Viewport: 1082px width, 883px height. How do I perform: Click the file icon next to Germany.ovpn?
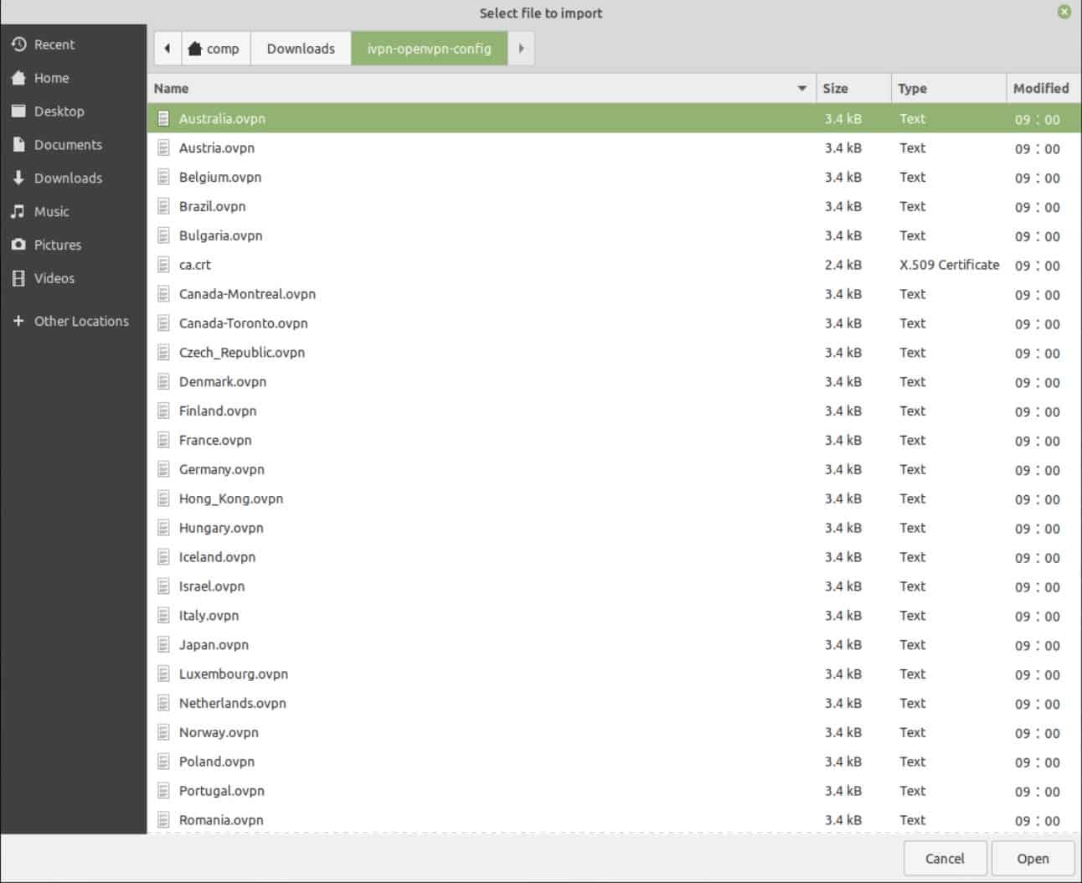point(163,470)
